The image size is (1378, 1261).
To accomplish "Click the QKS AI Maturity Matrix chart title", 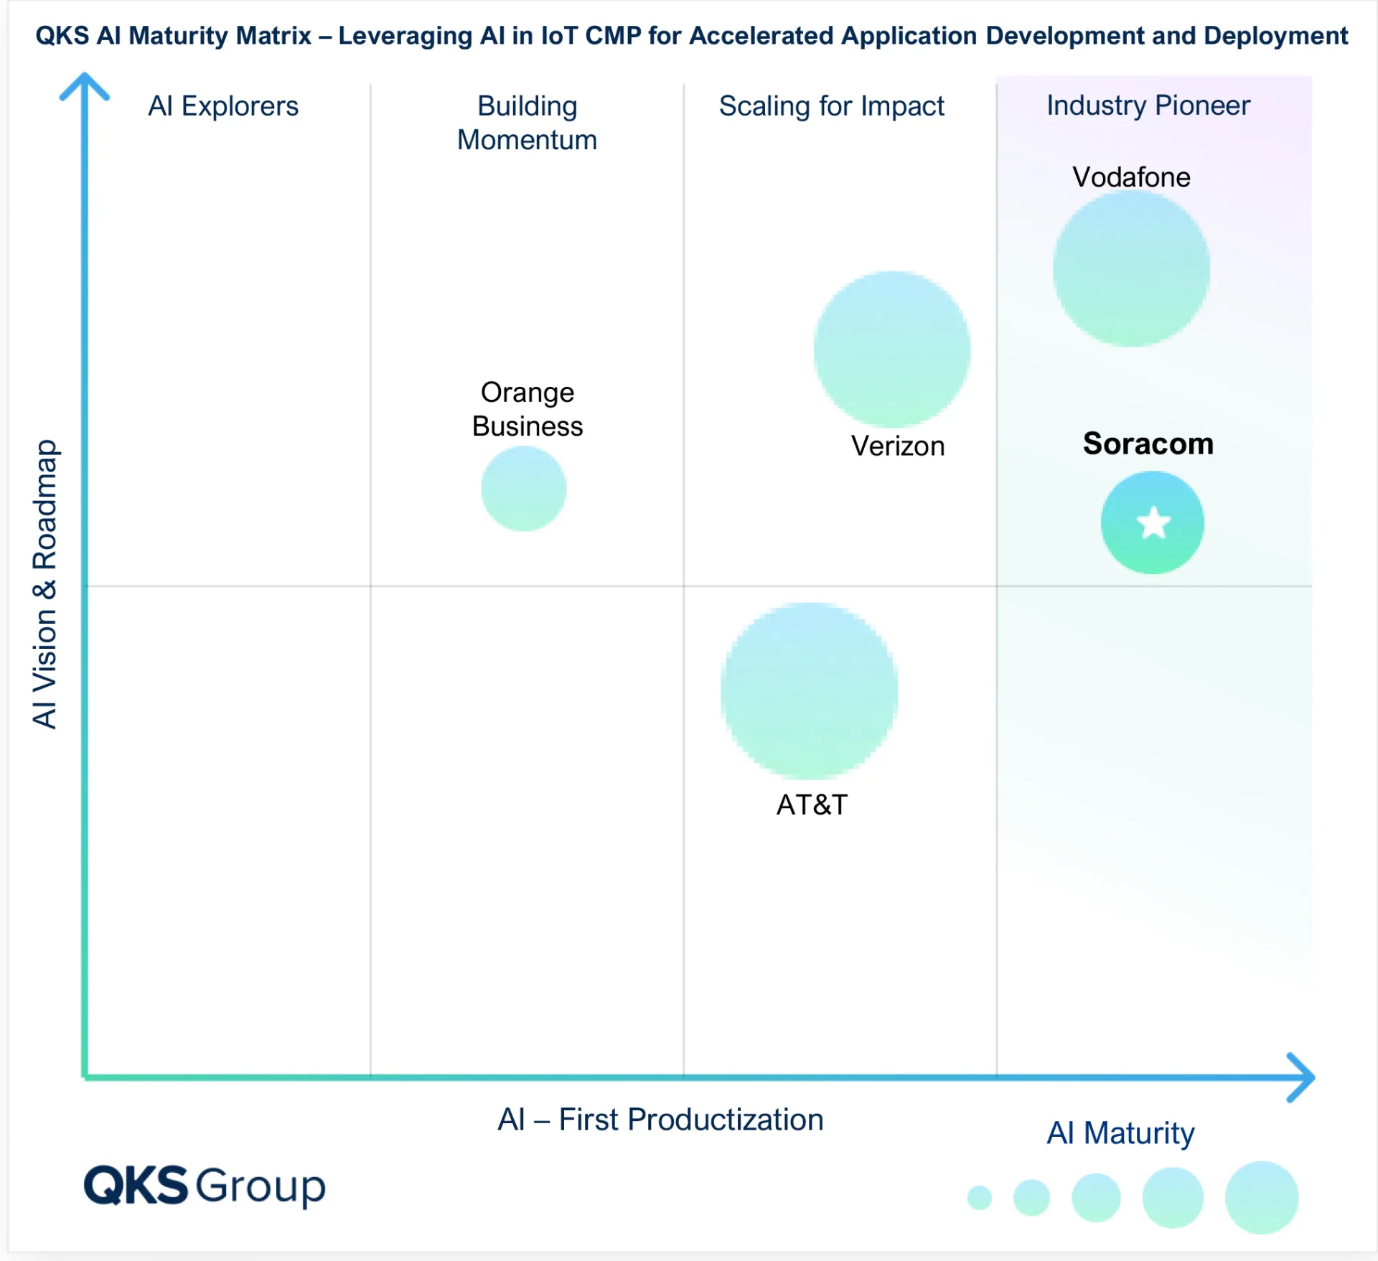I will coord(692,35).
